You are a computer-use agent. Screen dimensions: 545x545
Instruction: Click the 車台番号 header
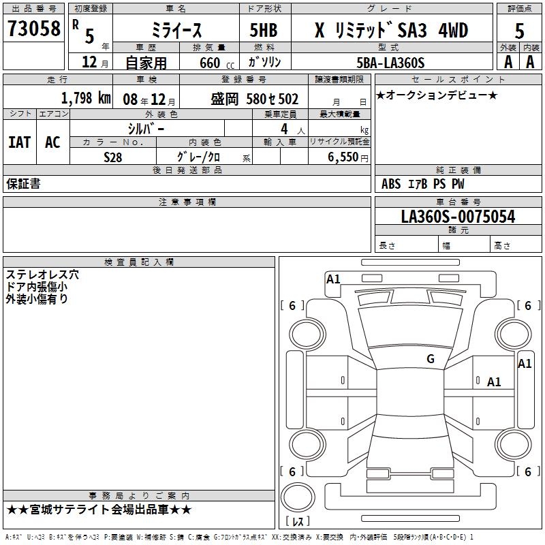[458, 202]
